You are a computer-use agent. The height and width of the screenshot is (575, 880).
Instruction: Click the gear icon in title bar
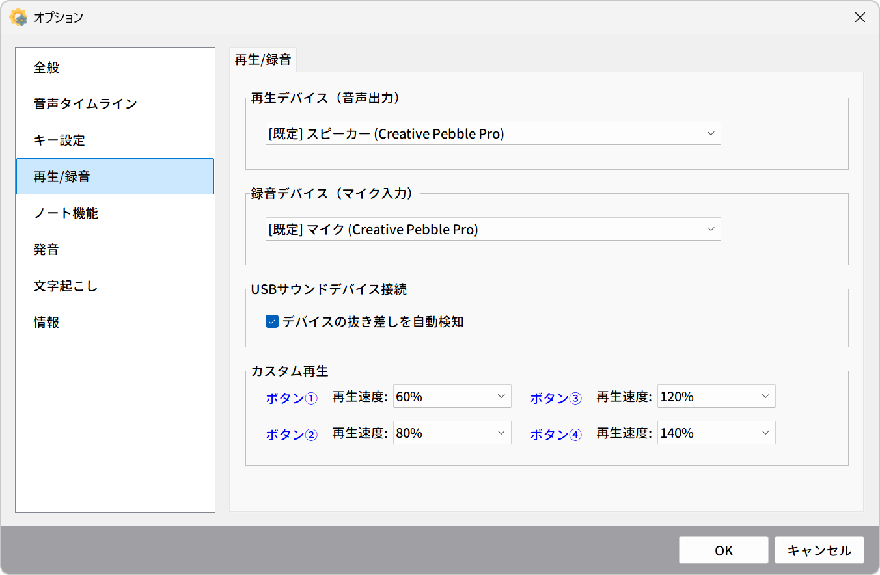(19, 18)
